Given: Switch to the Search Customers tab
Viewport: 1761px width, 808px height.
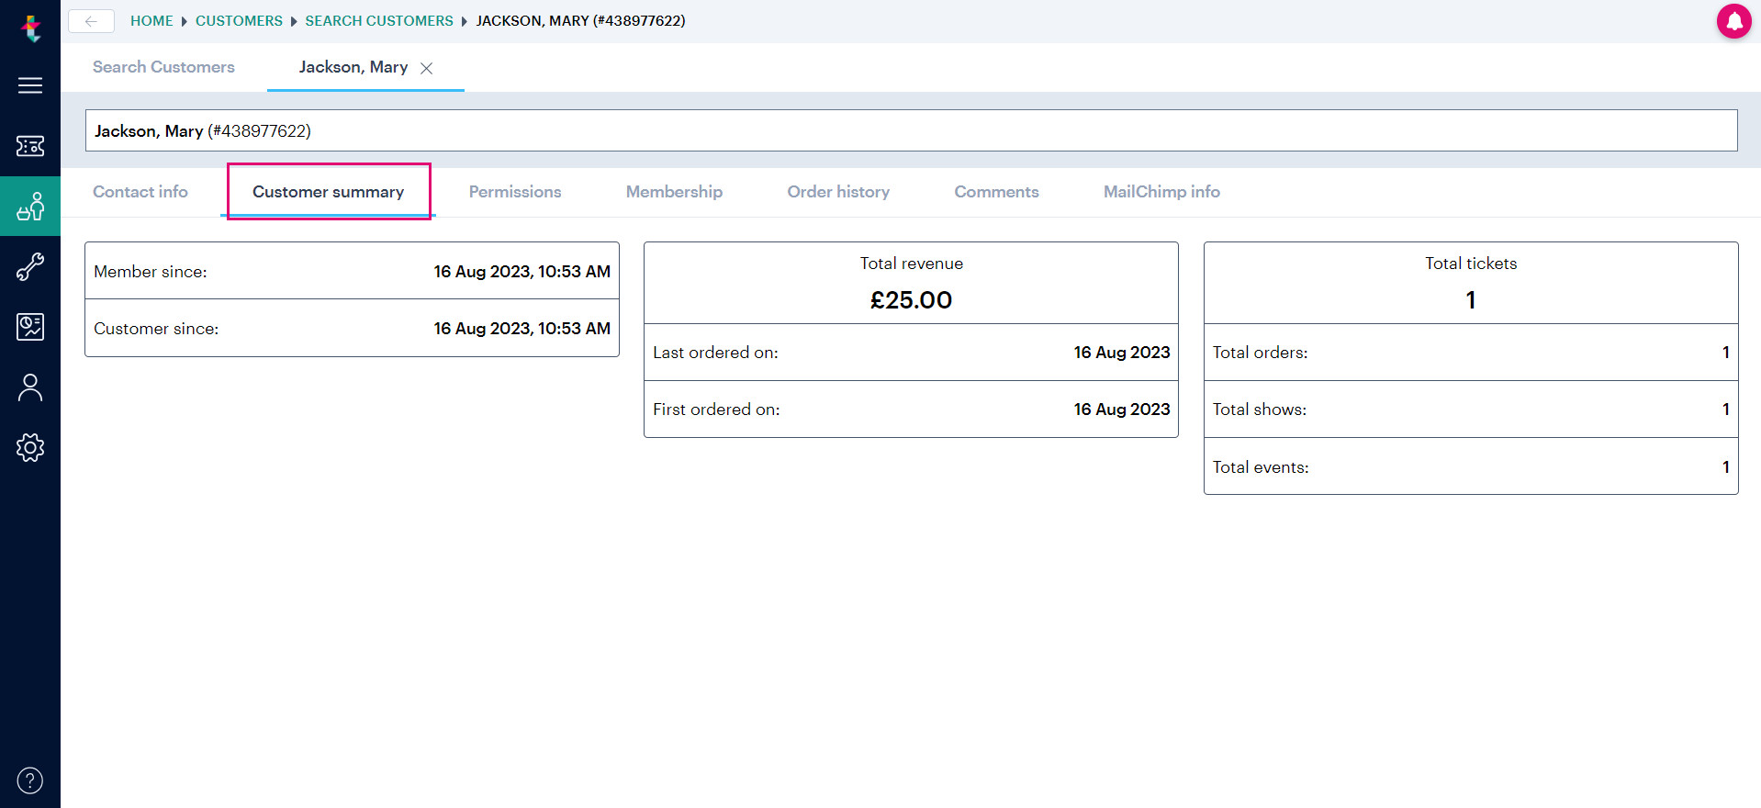Looking at the screenshot, I should point(163,67).
